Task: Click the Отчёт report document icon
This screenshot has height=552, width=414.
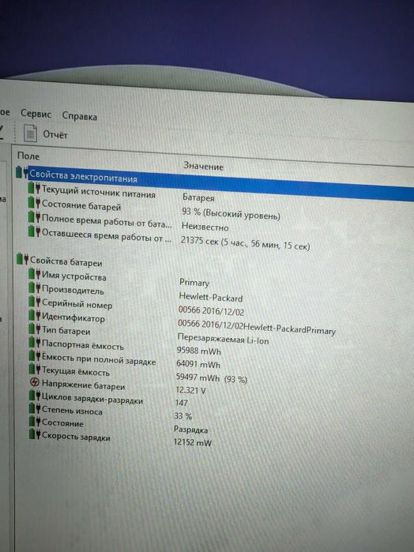Action: coord(30,133)
